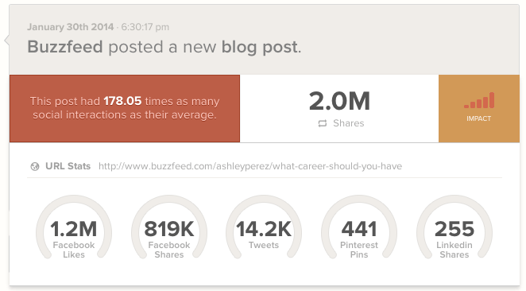
Task: Click the Impact signal bars icon
Action: (x=479, y=100)
